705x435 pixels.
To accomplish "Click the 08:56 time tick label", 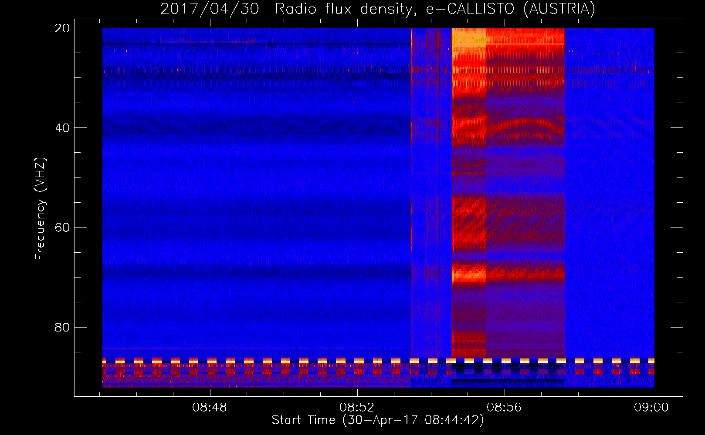I will coord(504,407).
